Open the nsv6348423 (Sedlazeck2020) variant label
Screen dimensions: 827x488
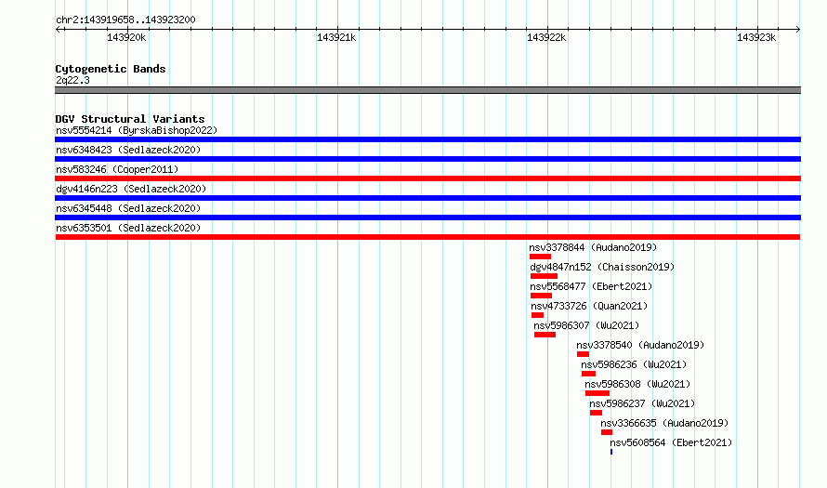point(128,150)
